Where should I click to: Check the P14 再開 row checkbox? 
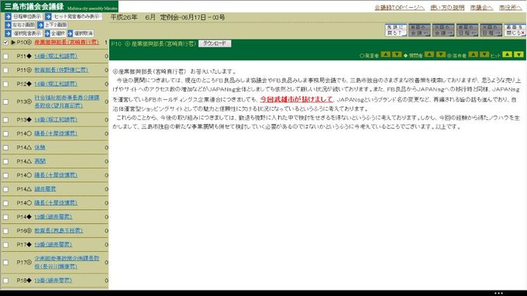coord(5,162)
